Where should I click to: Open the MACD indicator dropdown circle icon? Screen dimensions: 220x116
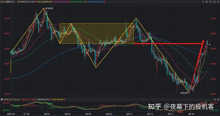coord(2,100)
